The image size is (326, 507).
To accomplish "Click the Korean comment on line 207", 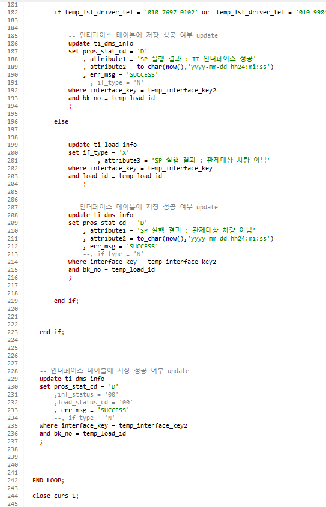I will coord(143,207).
